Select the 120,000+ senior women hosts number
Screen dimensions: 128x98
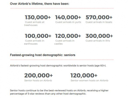[x=84, y=75]
